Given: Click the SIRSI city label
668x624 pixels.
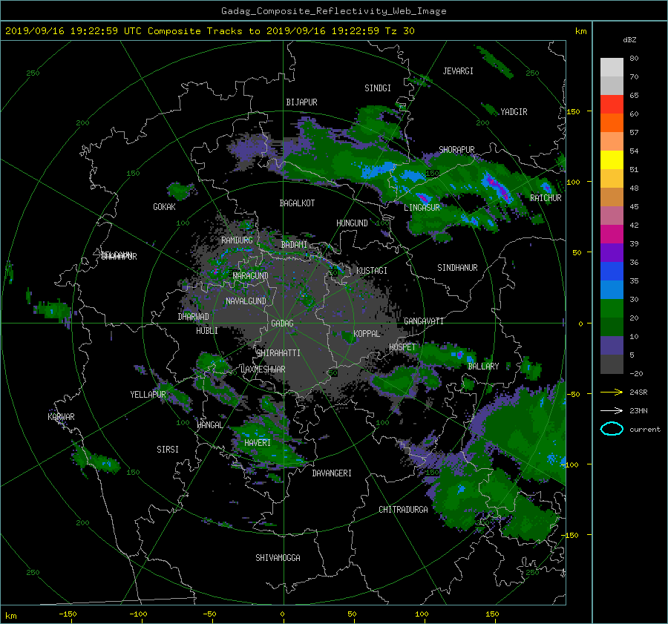Looking at the screenshot, I should pyautogui.click(x=168, y=450).
